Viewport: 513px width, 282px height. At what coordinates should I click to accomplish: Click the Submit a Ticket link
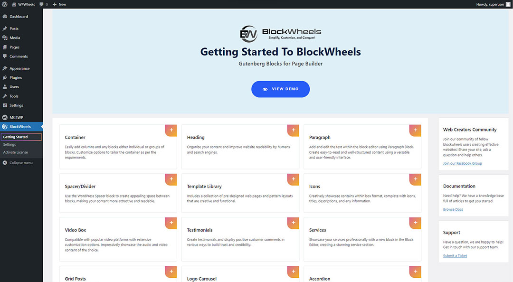[x=455, y=256]
